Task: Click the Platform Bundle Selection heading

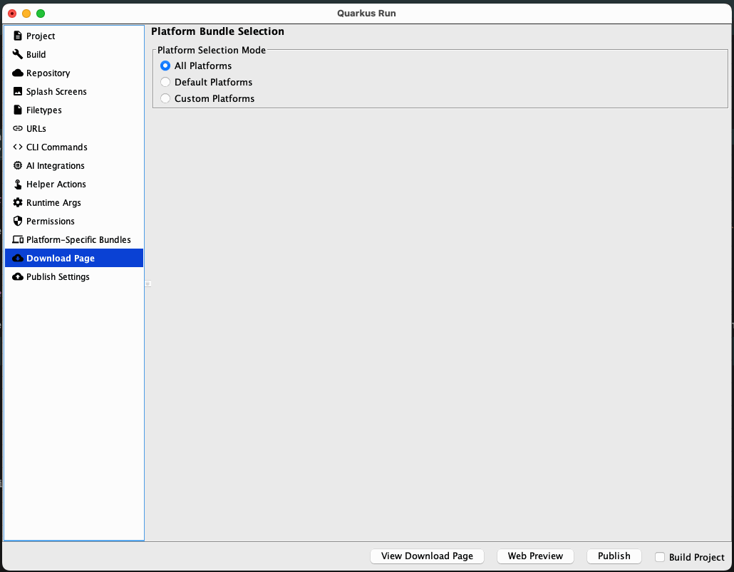Action: click(x=217, y=31)
